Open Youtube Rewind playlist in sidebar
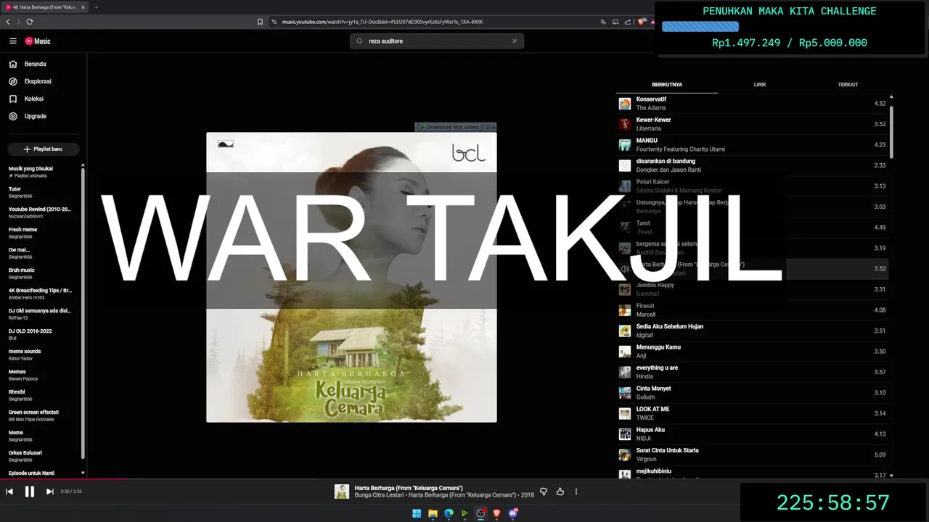929x522 pixels. [41, 212]
